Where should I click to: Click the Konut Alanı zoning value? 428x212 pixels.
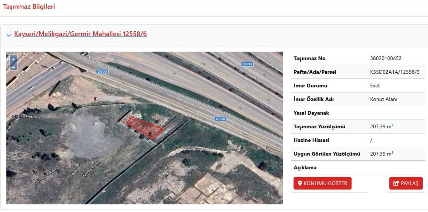pos(383,99)
